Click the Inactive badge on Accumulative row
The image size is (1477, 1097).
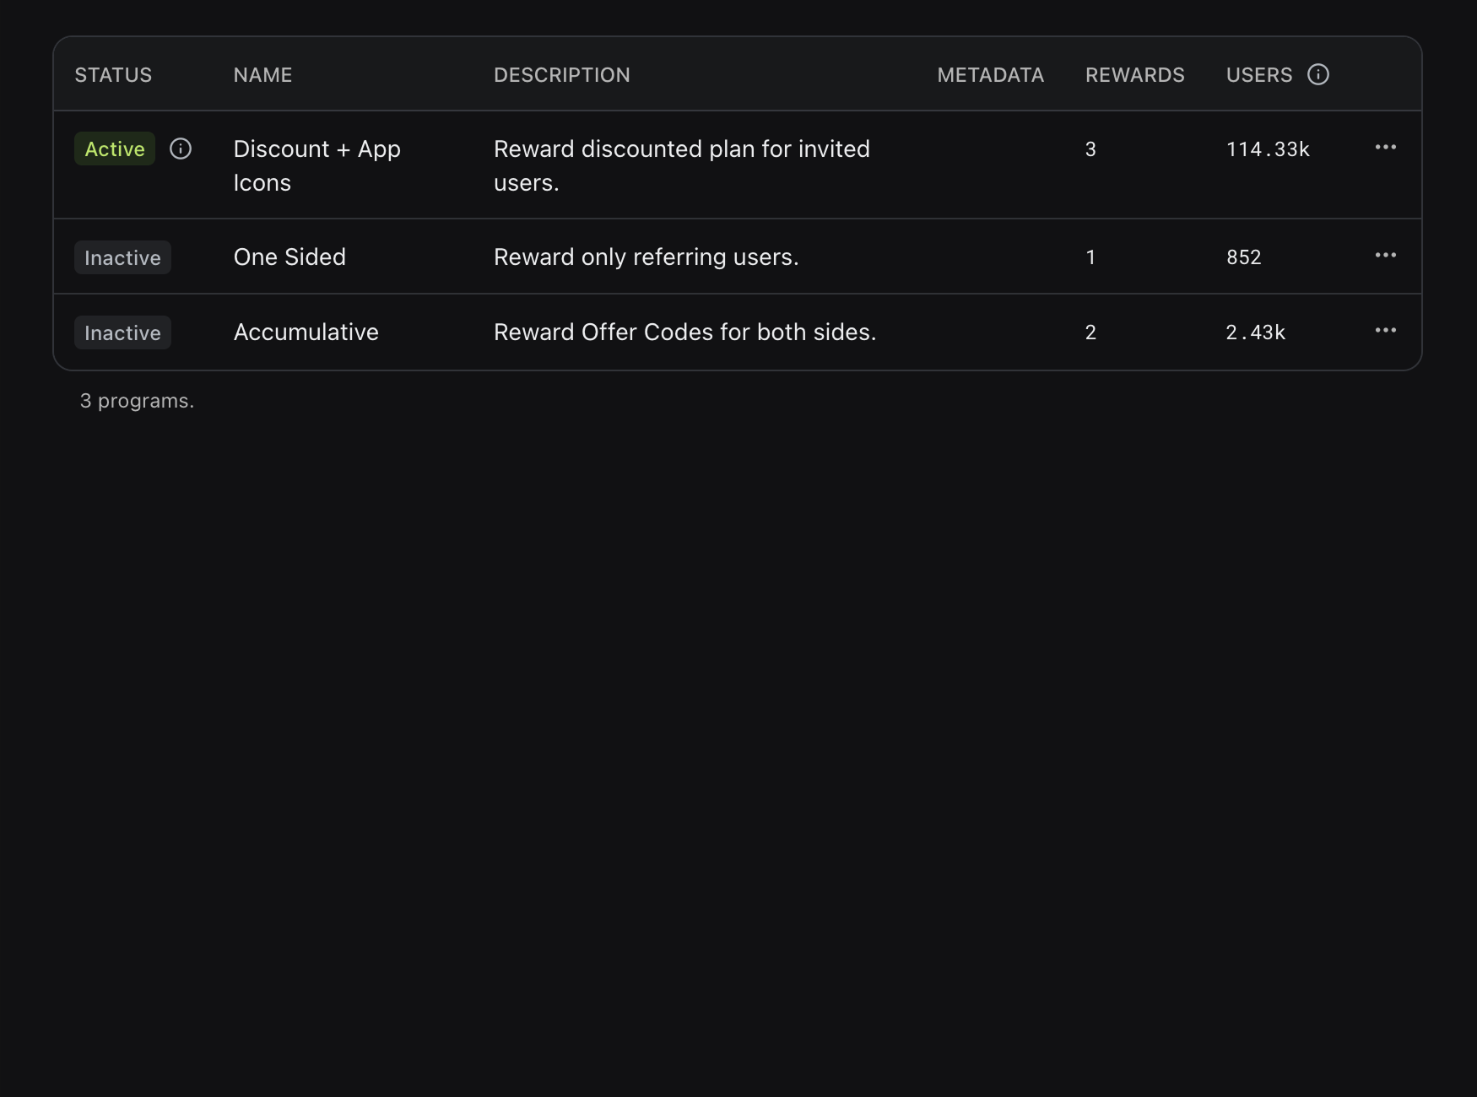(x=122, y=332)
